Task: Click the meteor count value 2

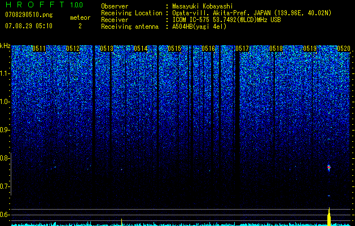Action: click(80, 26)
